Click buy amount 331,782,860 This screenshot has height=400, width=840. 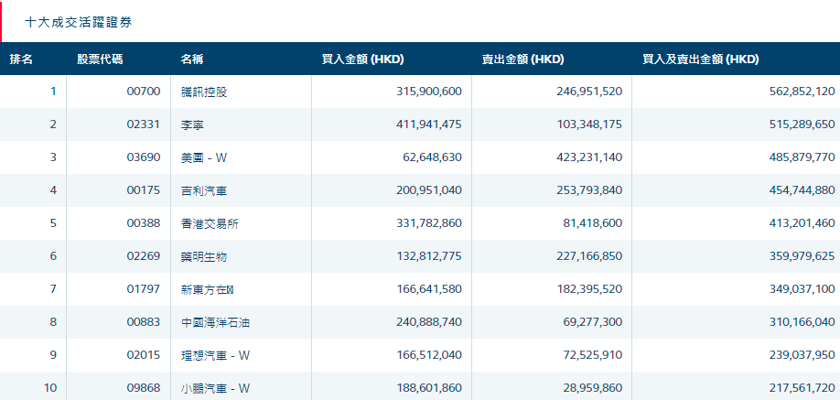(x=429, y=223)
